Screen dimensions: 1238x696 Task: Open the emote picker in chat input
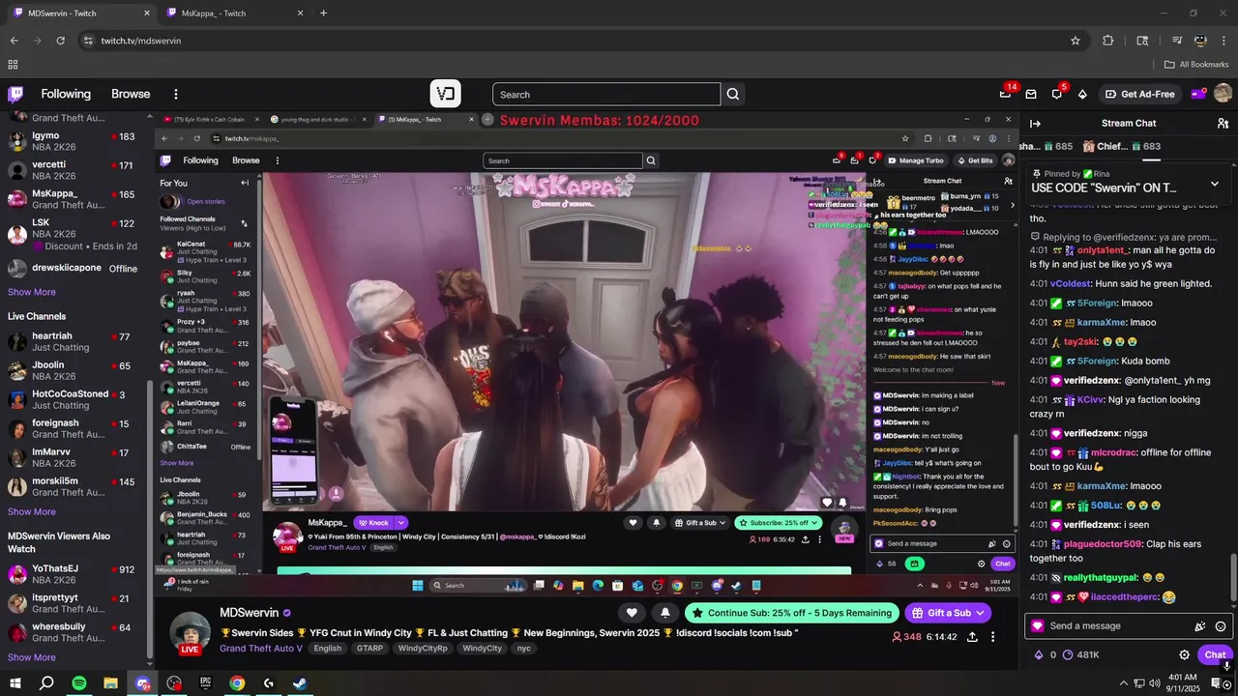point(1221,626)
